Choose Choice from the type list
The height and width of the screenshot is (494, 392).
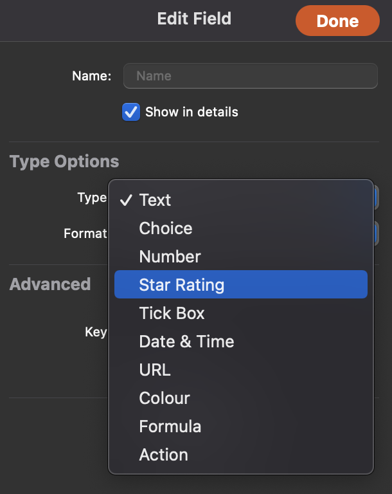coord(241,228)
